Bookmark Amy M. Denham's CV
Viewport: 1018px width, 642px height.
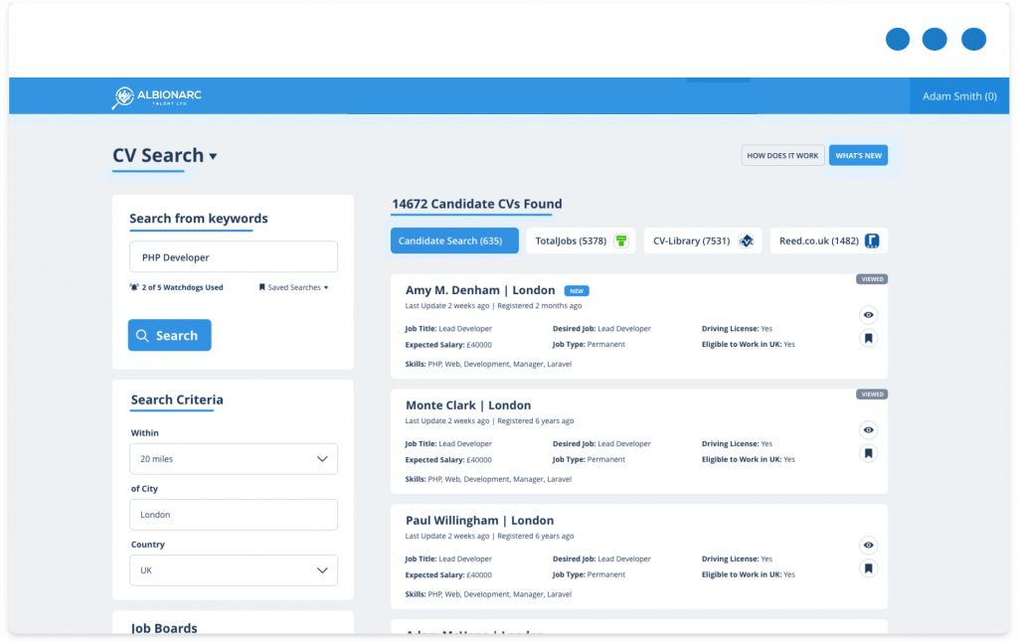(868, 338)
